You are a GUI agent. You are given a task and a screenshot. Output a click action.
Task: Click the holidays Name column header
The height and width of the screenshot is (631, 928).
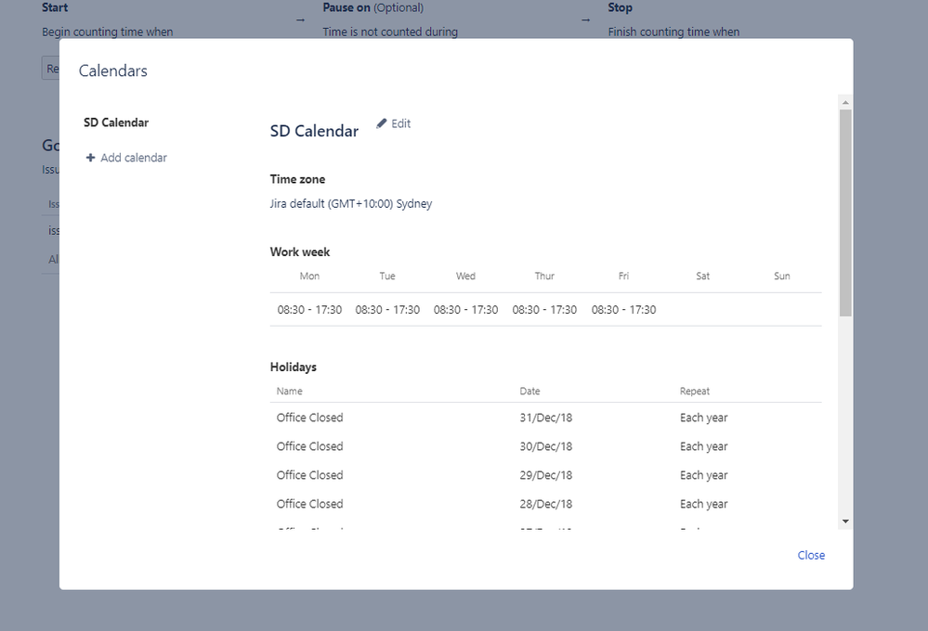290,391
